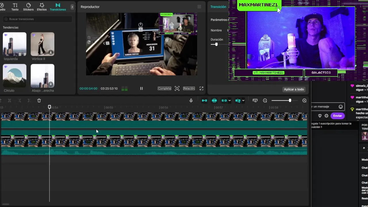The image size is (368, 207).
Task: Open the Efectos tab
Action: click(x=42, y=7)
